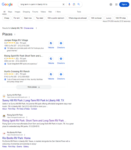Select the All results tab
Image resolution: width=131 pixels, height=150 pixels.
pos(4,12)
